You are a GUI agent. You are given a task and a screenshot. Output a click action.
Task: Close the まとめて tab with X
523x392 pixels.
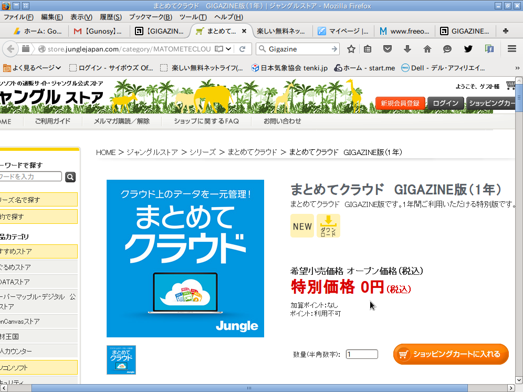pos(244,31)
